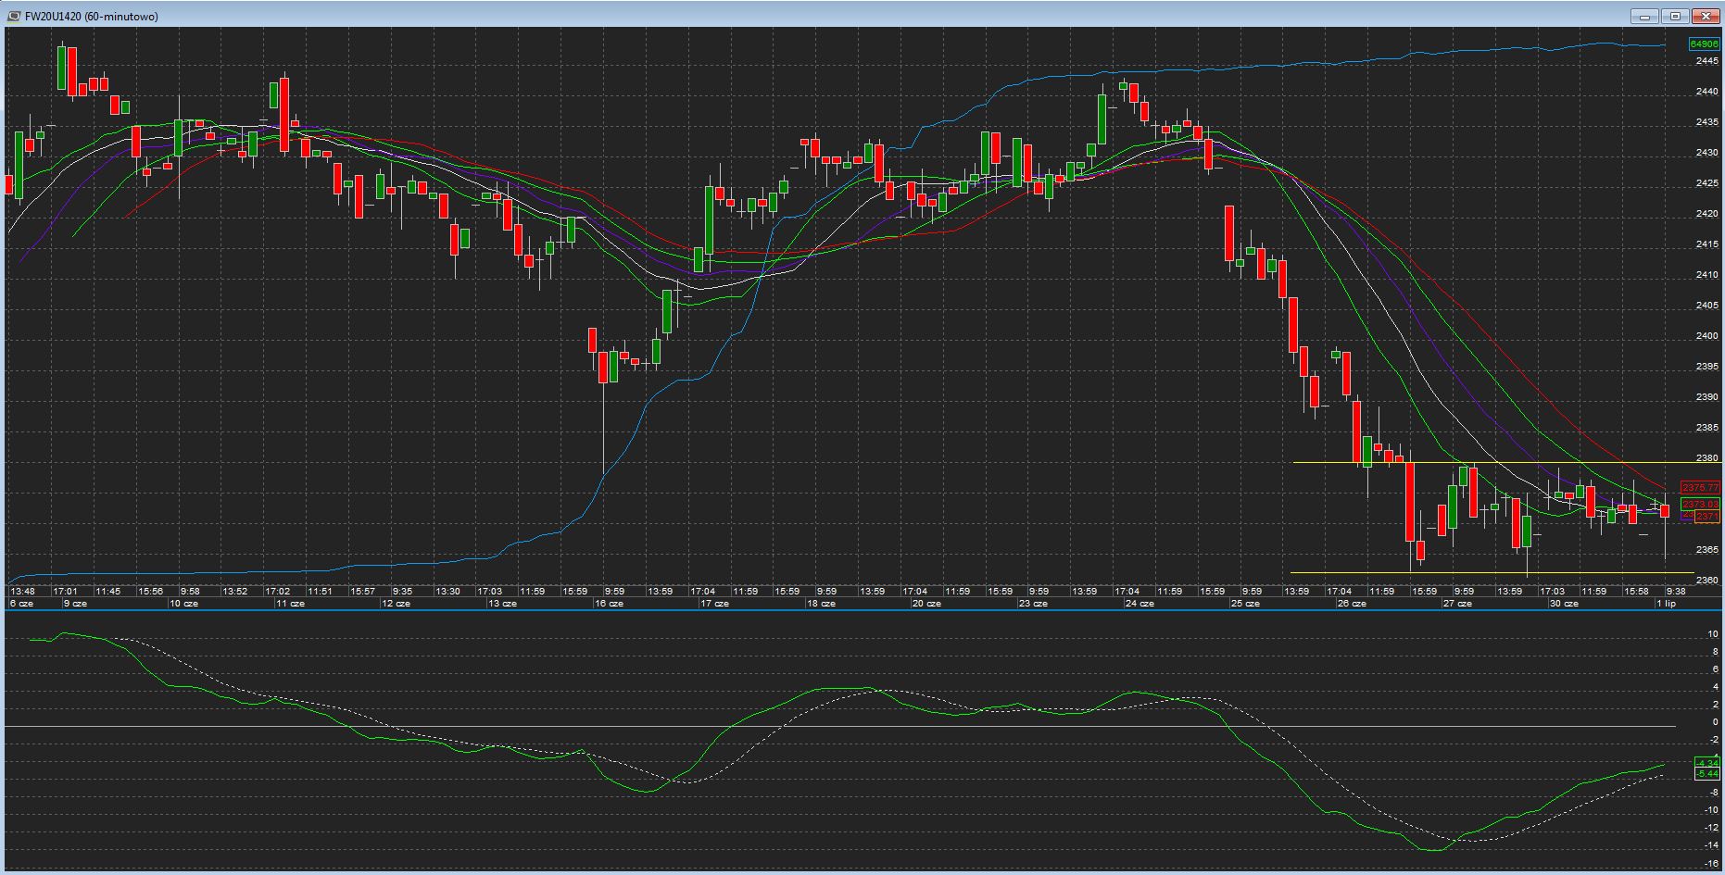
Task: Click the '16 cze' date marker on time axis
Action: pos(609,604)
